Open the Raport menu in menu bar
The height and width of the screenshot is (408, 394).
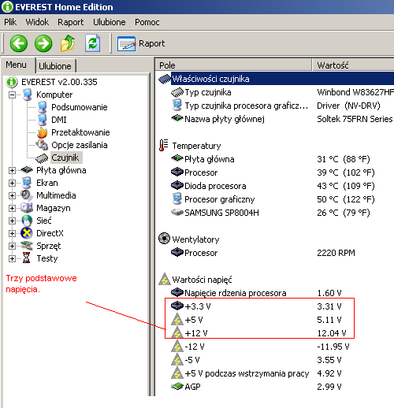click(x=71, y=22)
